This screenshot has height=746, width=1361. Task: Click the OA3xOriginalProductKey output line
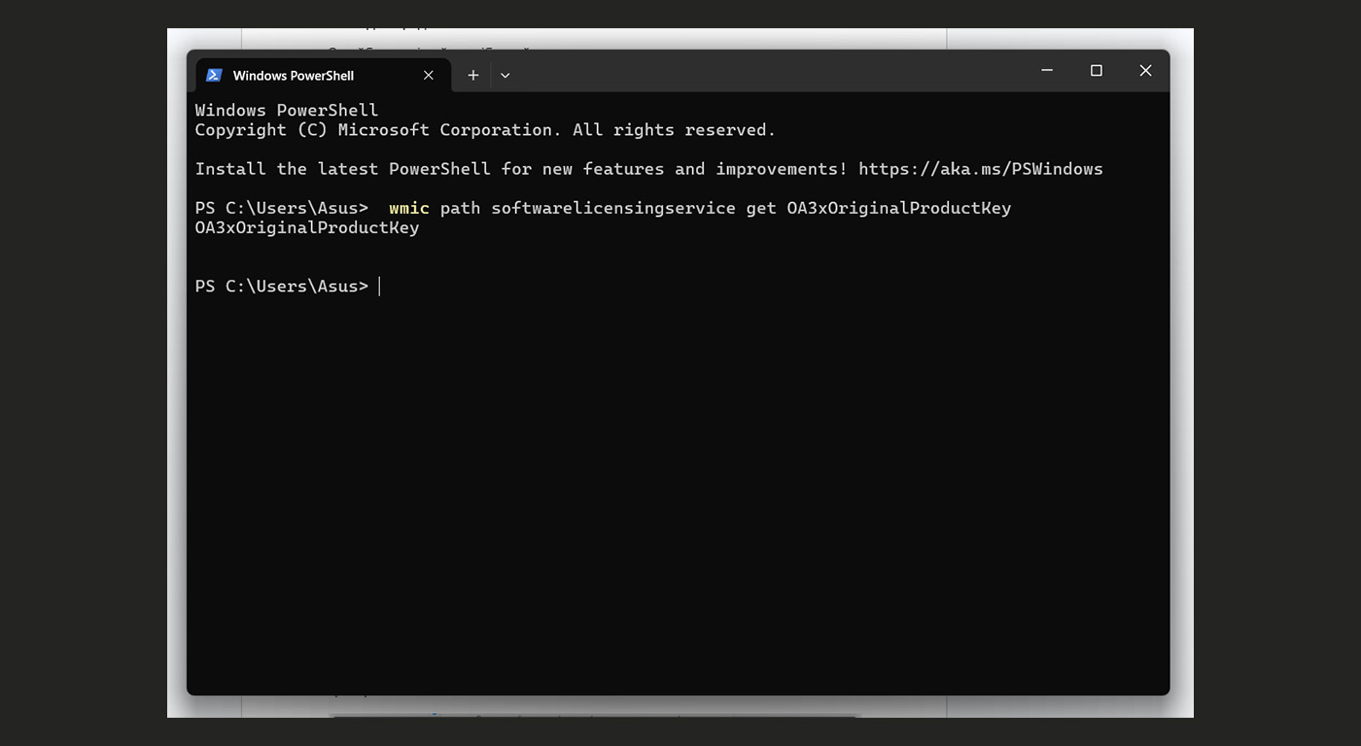click(x=307, y=227)
